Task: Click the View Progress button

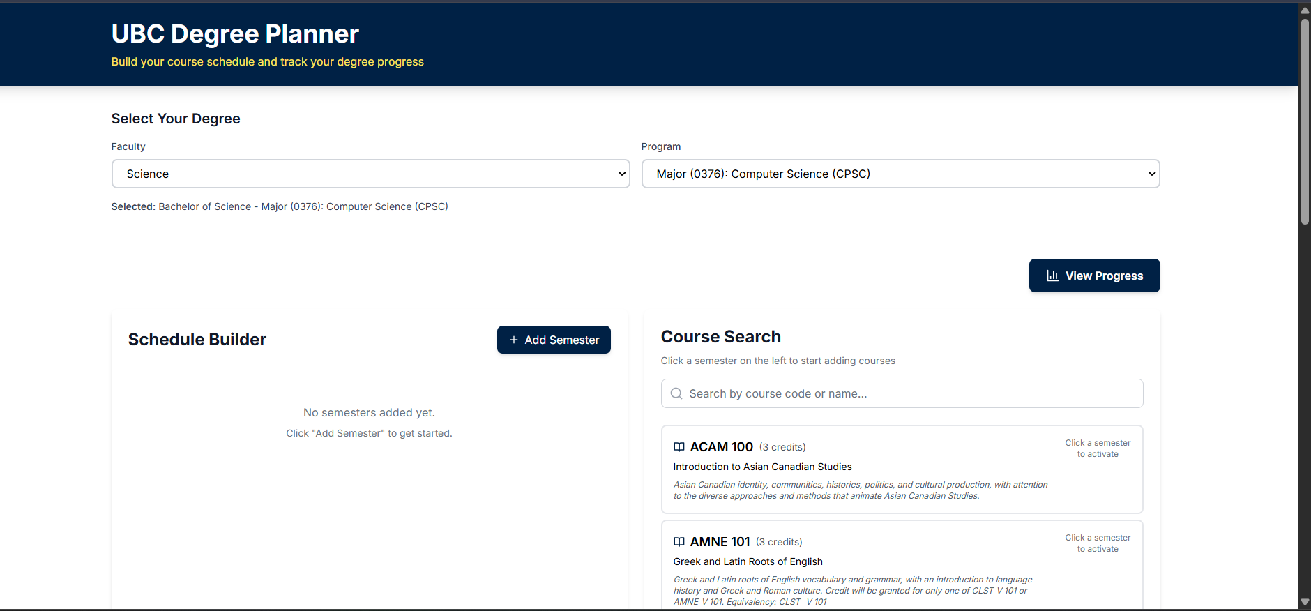Action: [x=1095, y=276]
